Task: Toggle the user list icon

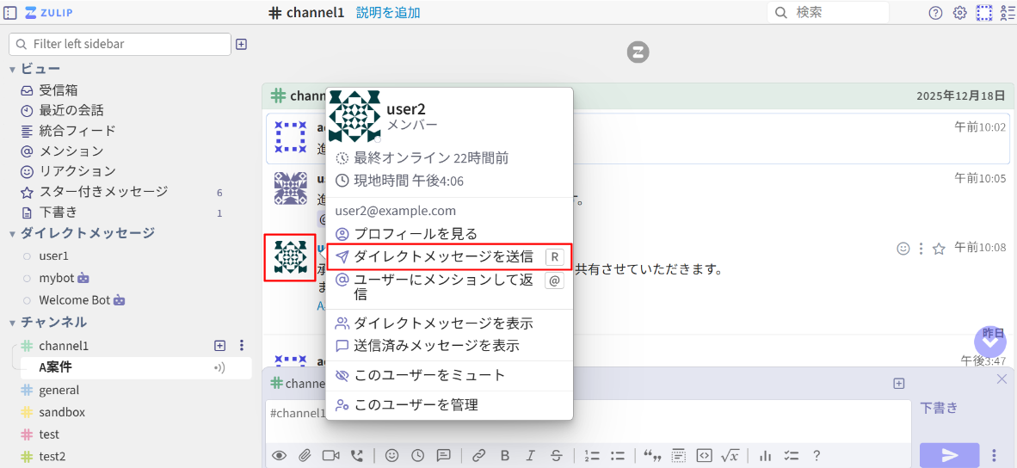Action: [1008, 13]
